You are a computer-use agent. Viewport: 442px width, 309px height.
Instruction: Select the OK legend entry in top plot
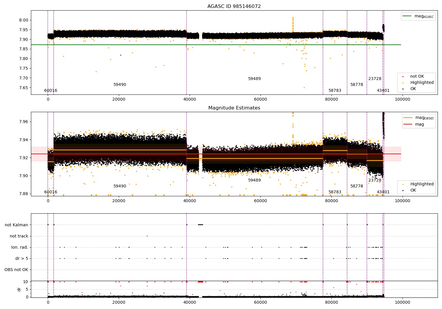click(409, 89)
